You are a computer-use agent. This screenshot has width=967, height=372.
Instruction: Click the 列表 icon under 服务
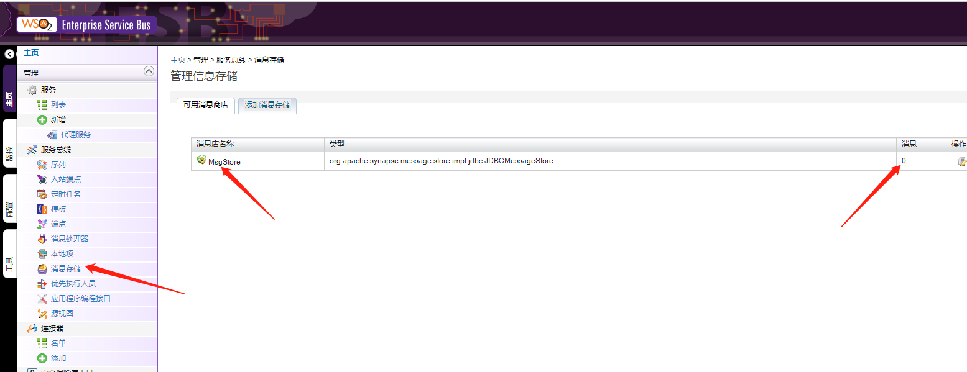pyautogui.click(x=42, y=105)
